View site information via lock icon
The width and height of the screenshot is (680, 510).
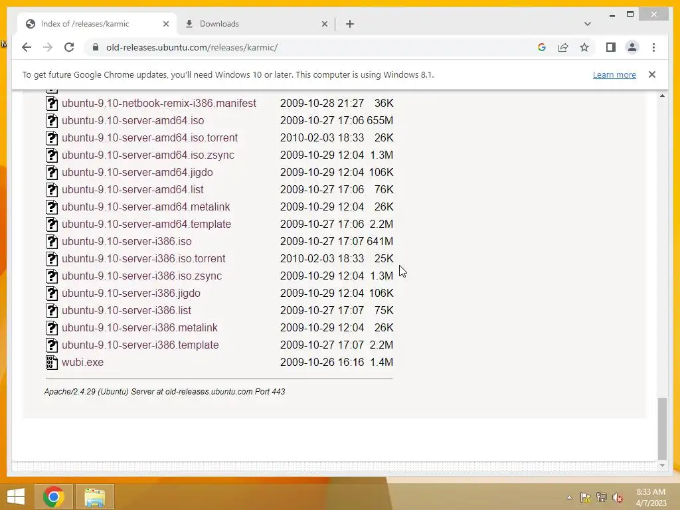[x=96, y=47]
